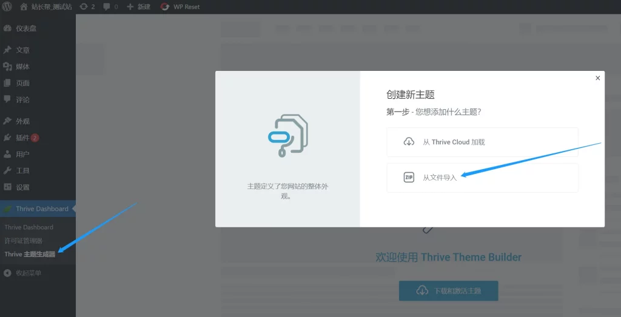Expand the 外观 appearance menu

click(x=22, y=121)
